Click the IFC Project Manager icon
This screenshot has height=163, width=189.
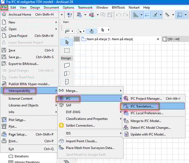pos(126,98)
